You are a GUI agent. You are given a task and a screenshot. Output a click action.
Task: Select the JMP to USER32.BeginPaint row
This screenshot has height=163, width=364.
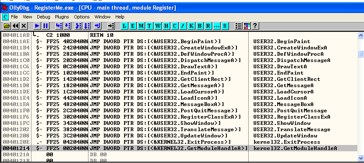click(x=179, y=41)
